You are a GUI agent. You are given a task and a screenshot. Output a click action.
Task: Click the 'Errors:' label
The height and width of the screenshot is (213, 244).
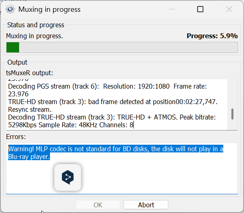pyautogui.click(x=16, y=137)
